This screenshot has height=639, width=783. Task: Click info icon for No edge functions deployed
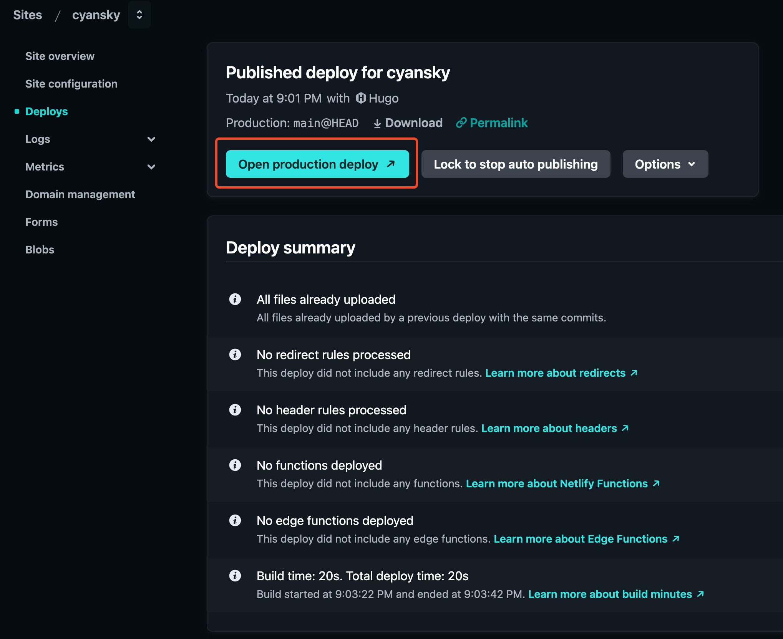pos(235,520)
